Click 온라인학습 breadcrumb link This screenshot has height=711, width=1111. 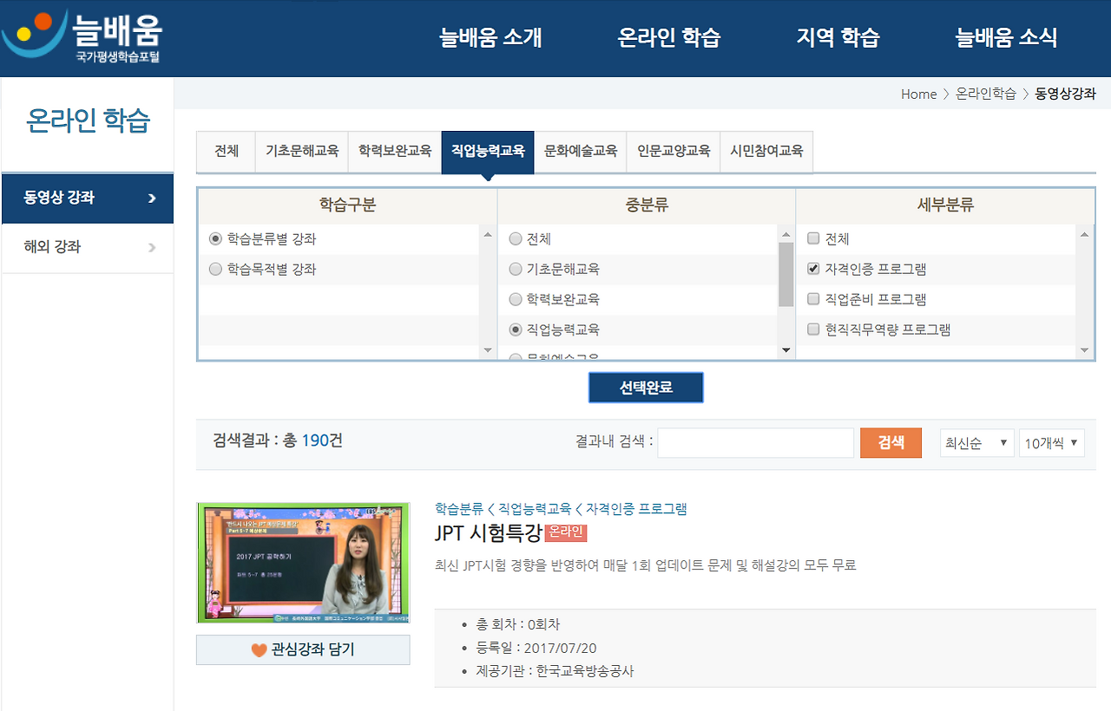[x=986, y=94]
